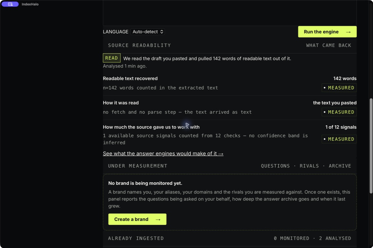The width and height of the screenshot is (373, 248).
Task: Click the SOURCE READABILITY section header
Action: click(140, 45)
